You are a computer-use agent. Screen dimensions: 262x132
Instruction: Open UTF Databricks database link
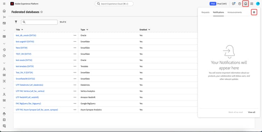29,85
